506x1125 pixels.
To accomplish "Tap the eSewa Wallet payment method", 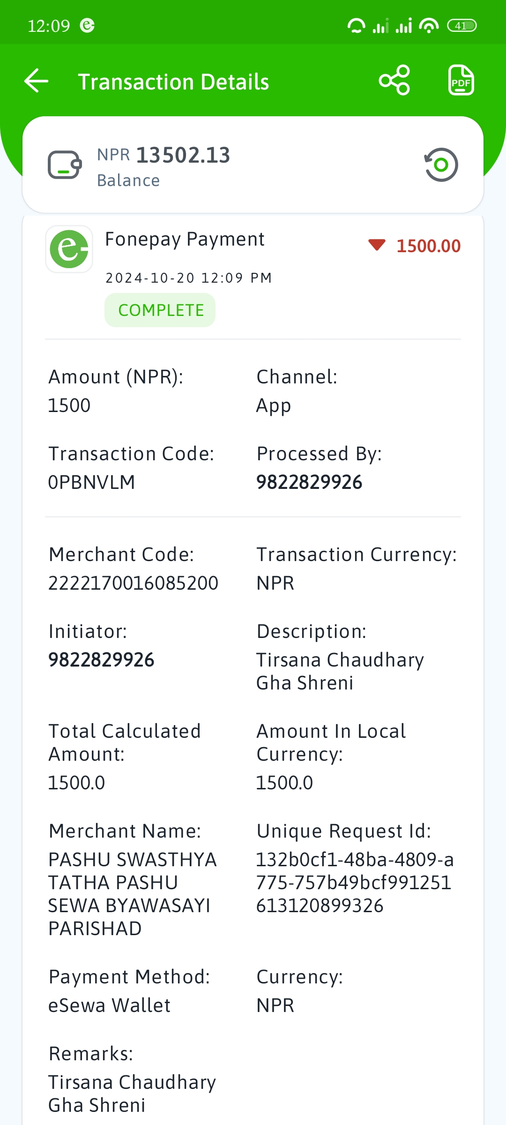I will [110, 1005].
